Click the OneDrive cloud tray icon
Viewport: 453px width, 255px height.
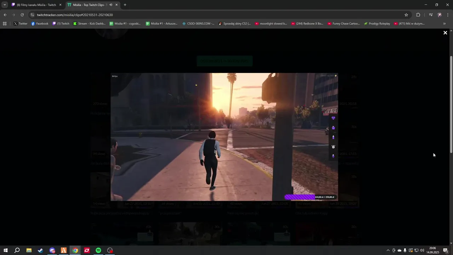click(400, 250)
